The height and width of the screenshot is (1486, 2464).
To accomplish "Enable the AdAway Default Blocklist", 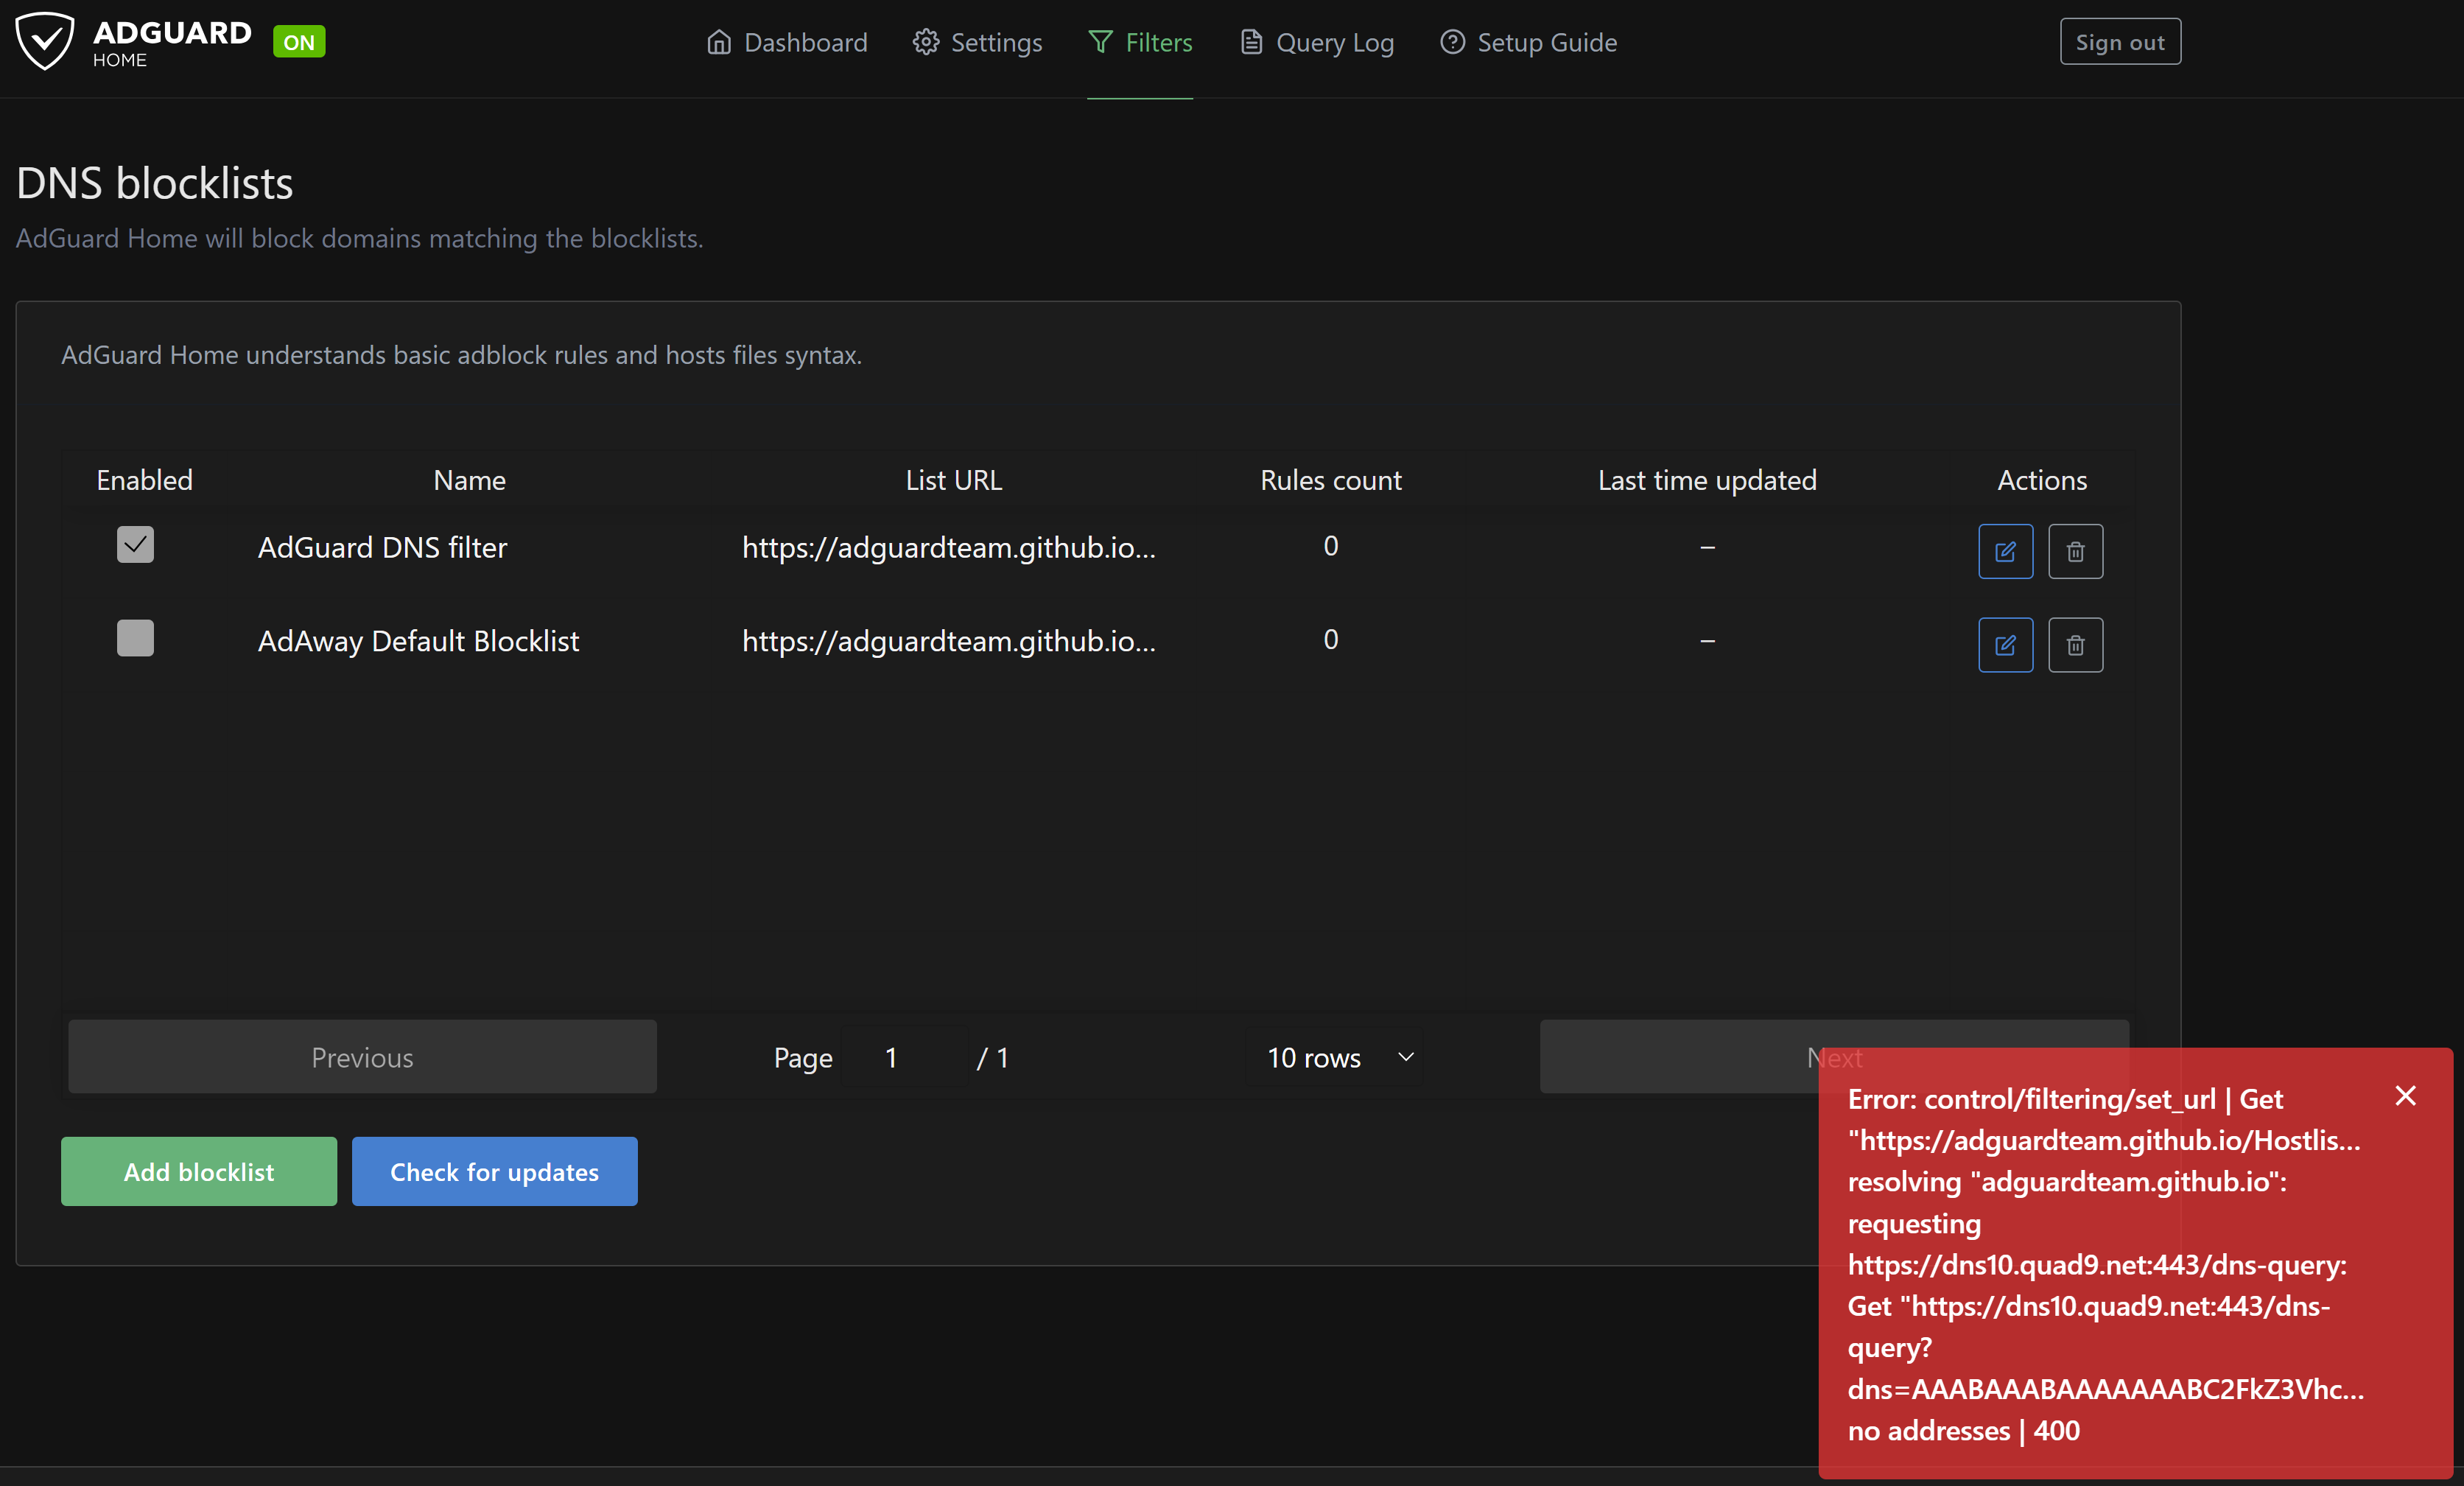I will point(136,639).
